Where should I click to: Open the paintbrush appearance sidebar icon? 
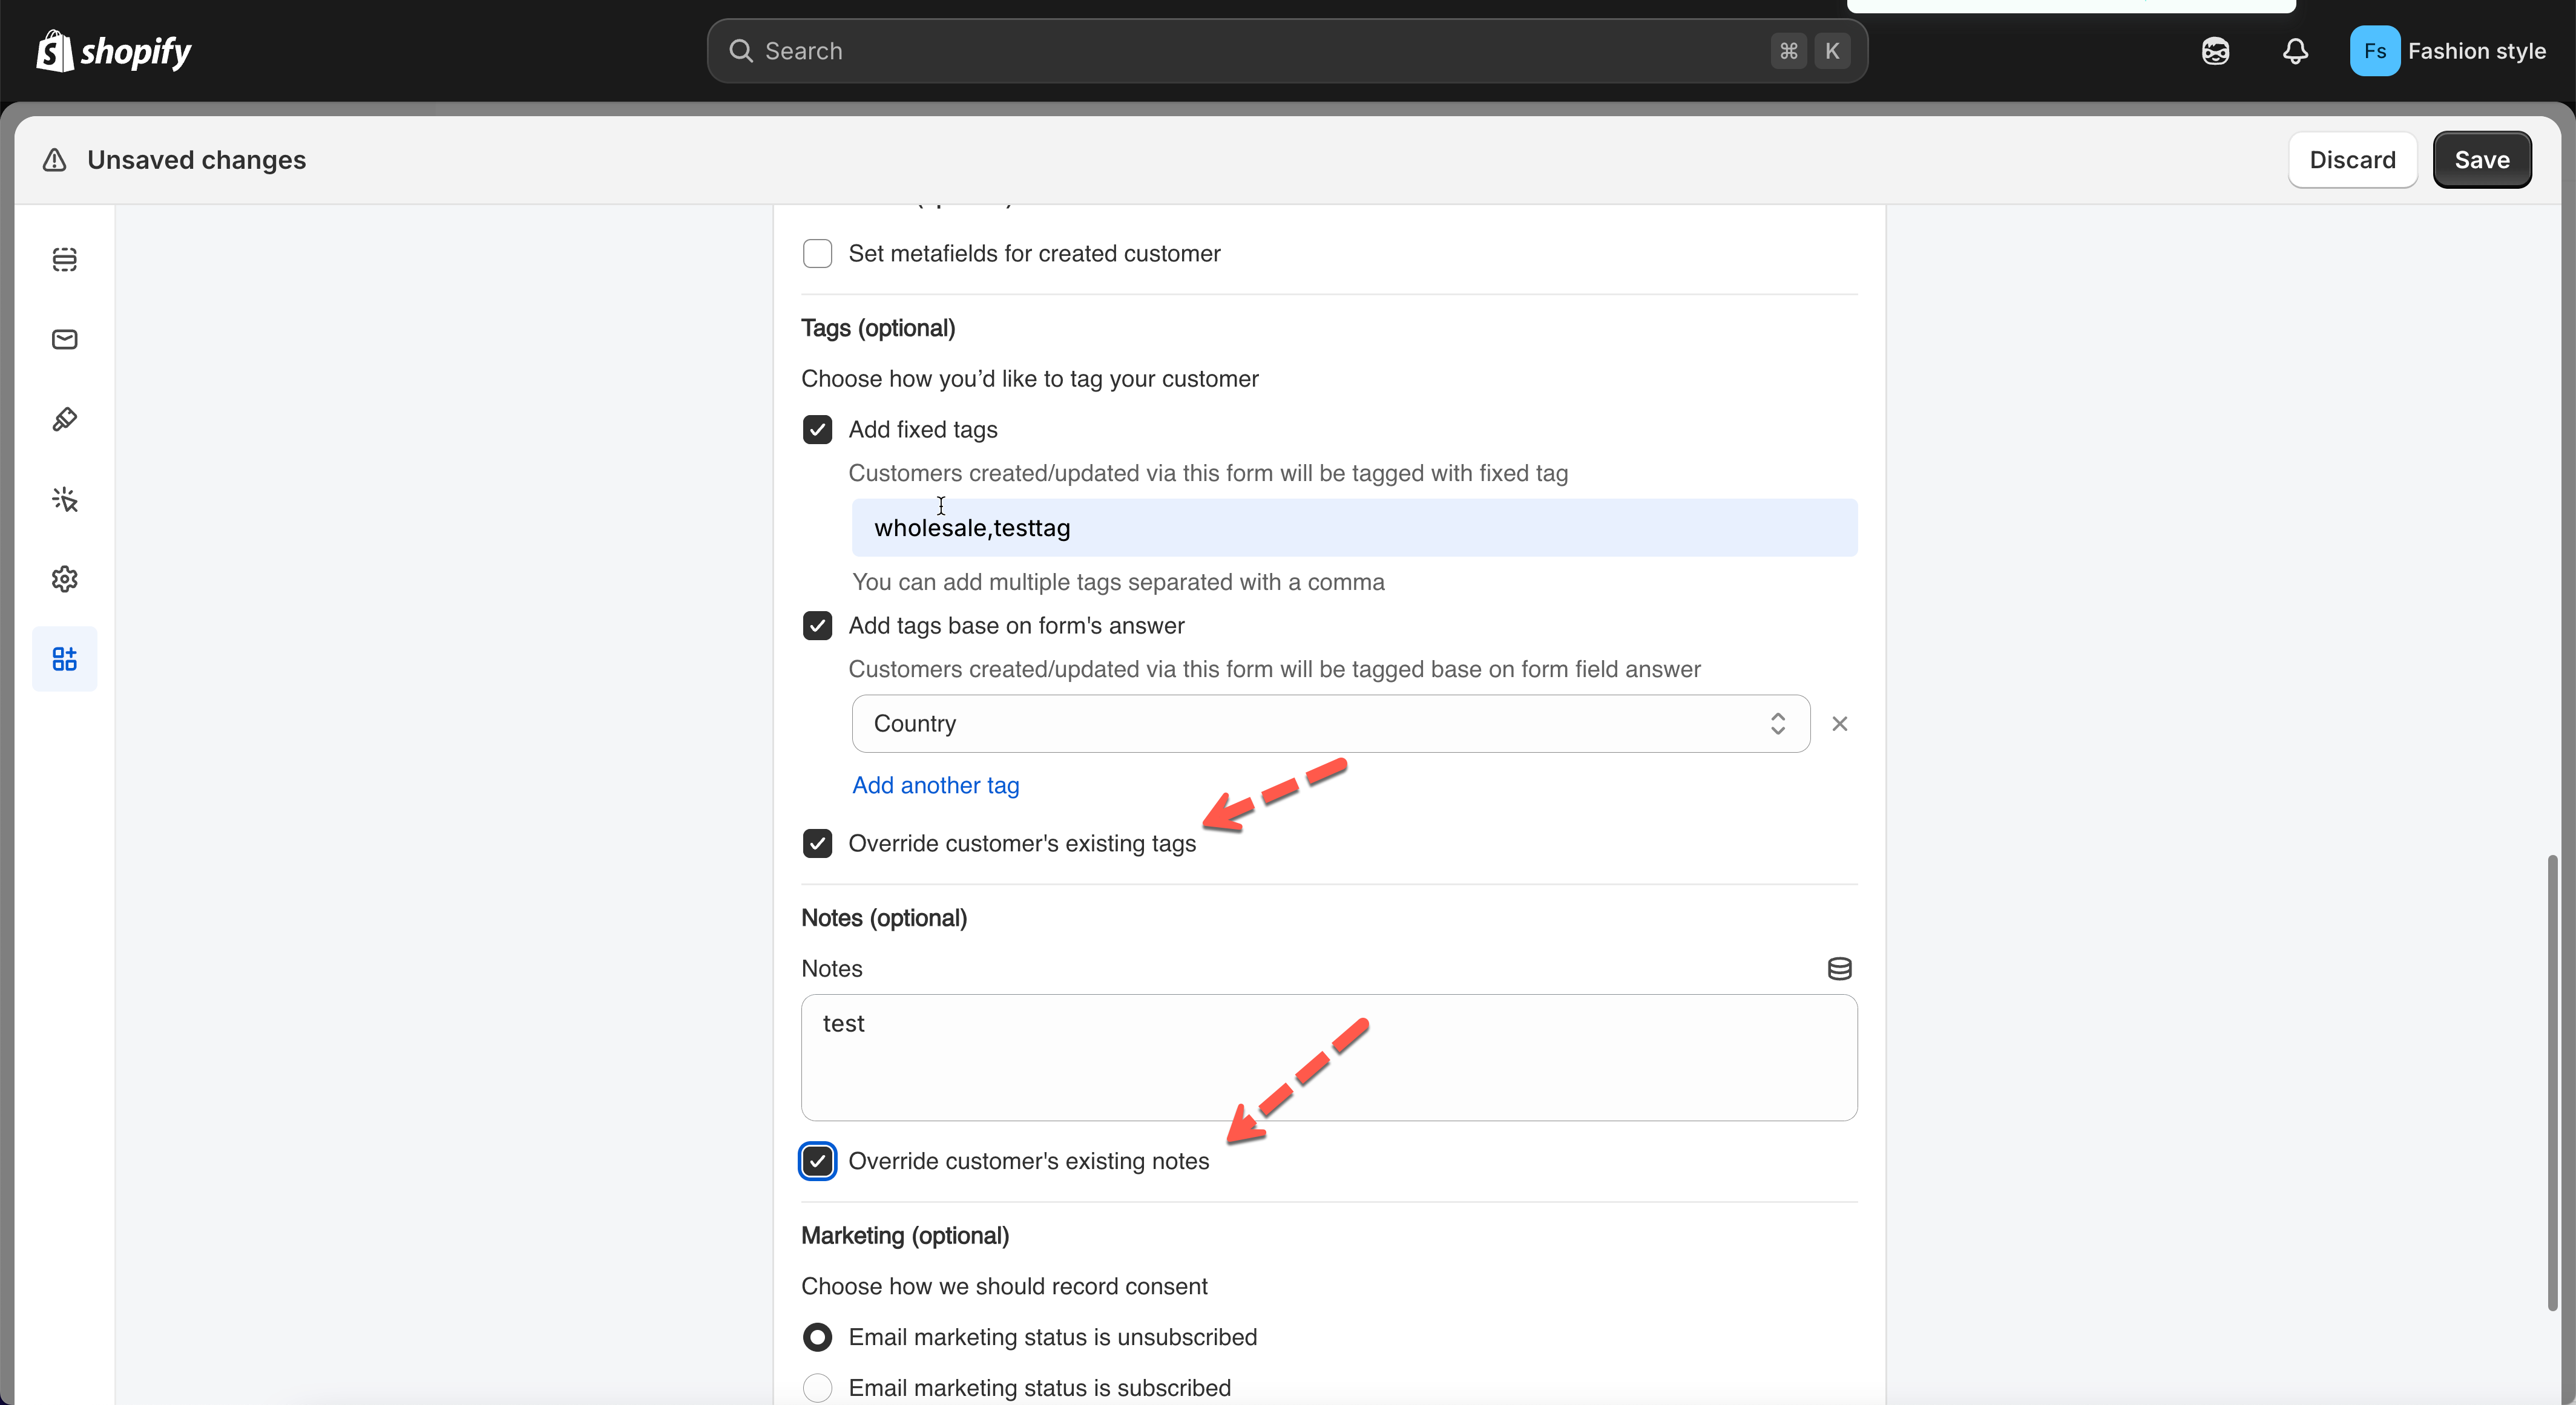64,419
